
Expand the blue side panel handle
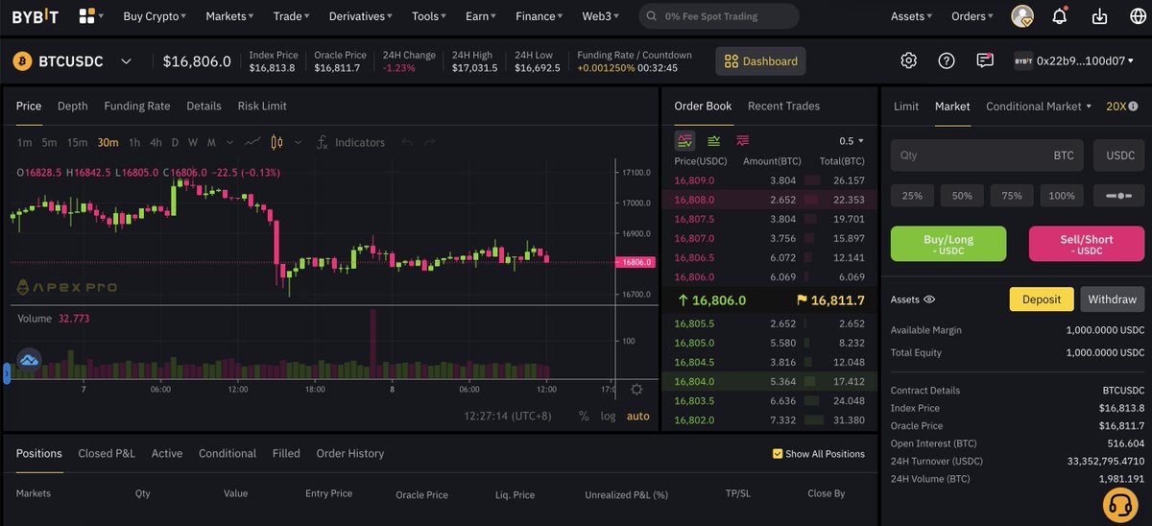click(x=7, y=372)
